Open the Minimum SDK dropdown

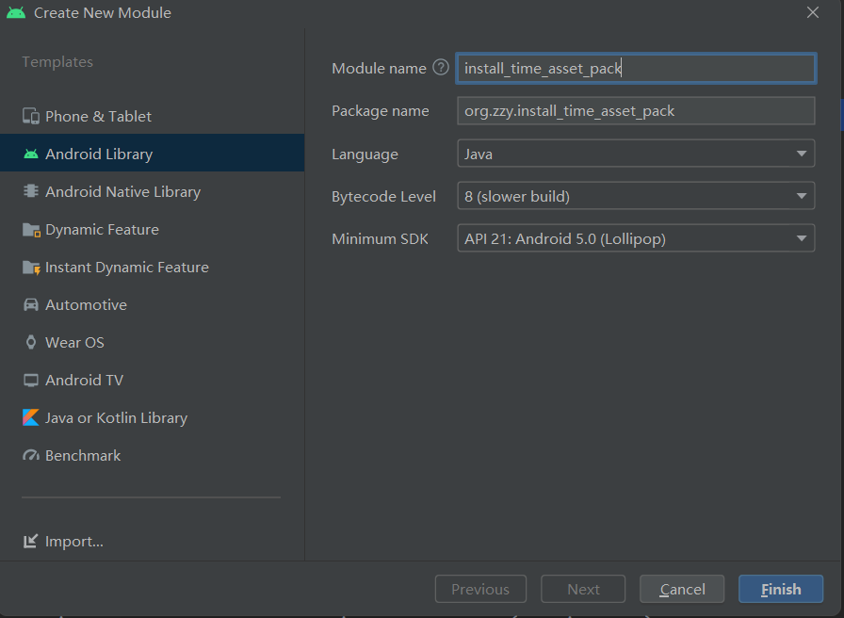click(636, 238)
